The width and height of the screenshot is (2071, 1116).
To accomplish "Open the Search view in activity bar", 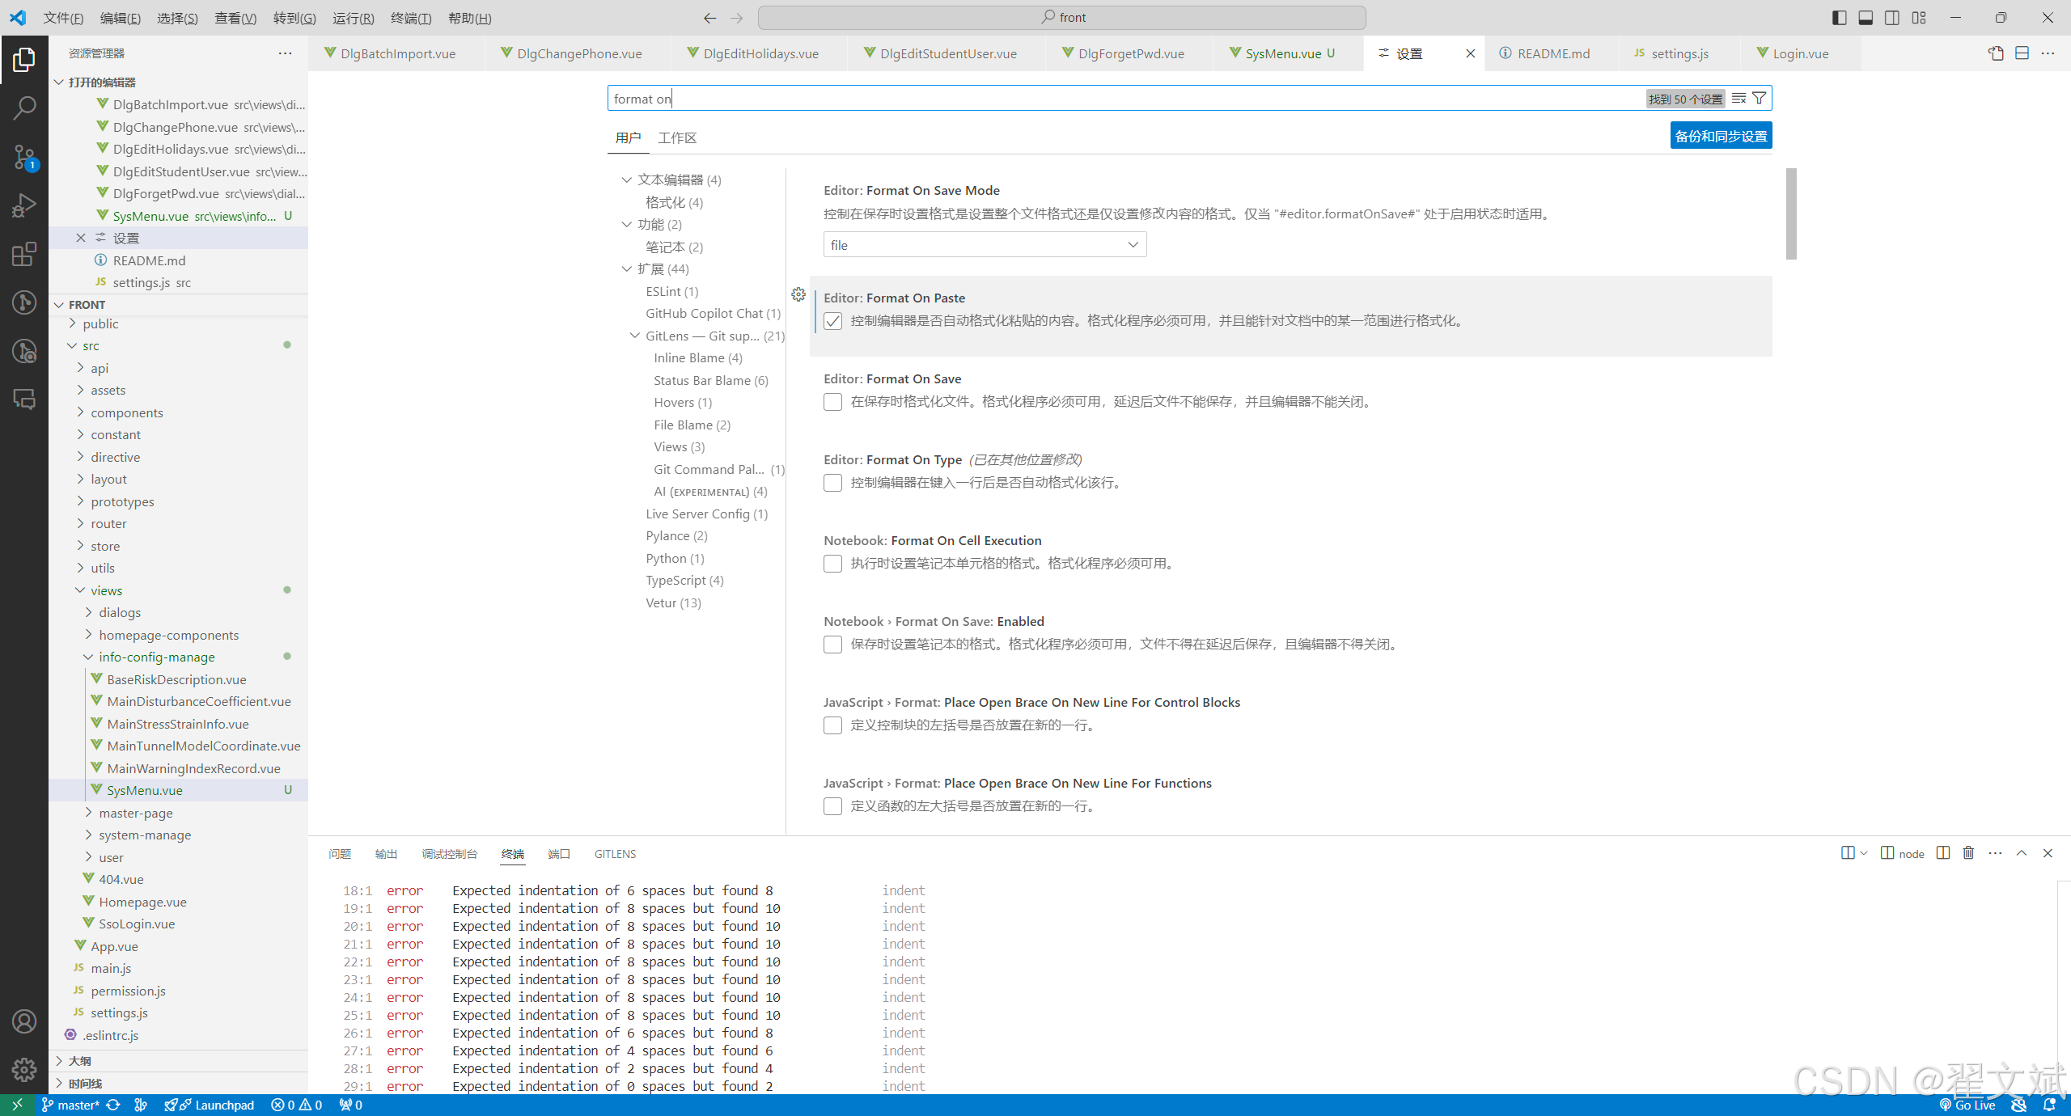I will click(24, 108).
